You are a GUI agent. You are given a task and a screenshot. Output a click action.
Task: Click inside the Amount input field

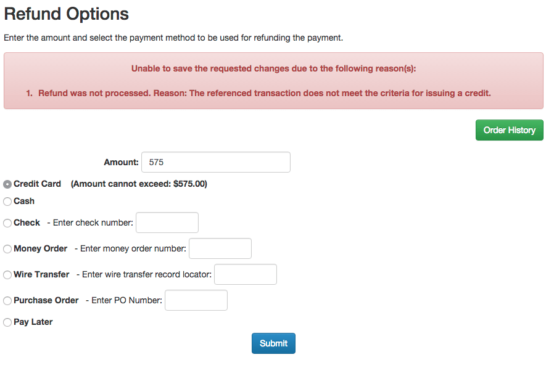(215, 162)
